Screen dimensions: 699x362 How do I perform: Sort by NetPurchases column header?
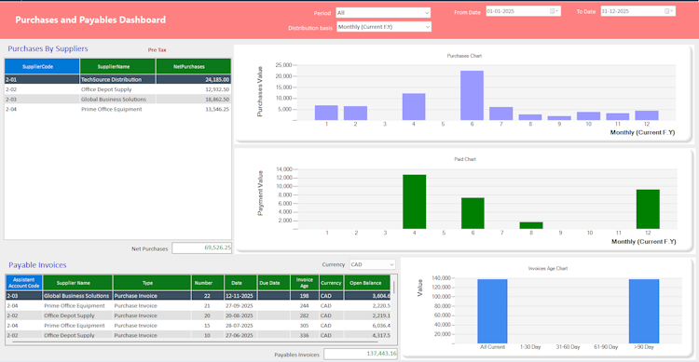(x=194, y=66)
